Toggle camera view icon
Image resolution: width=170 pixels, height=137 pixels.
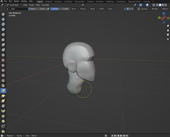[168, 35]
